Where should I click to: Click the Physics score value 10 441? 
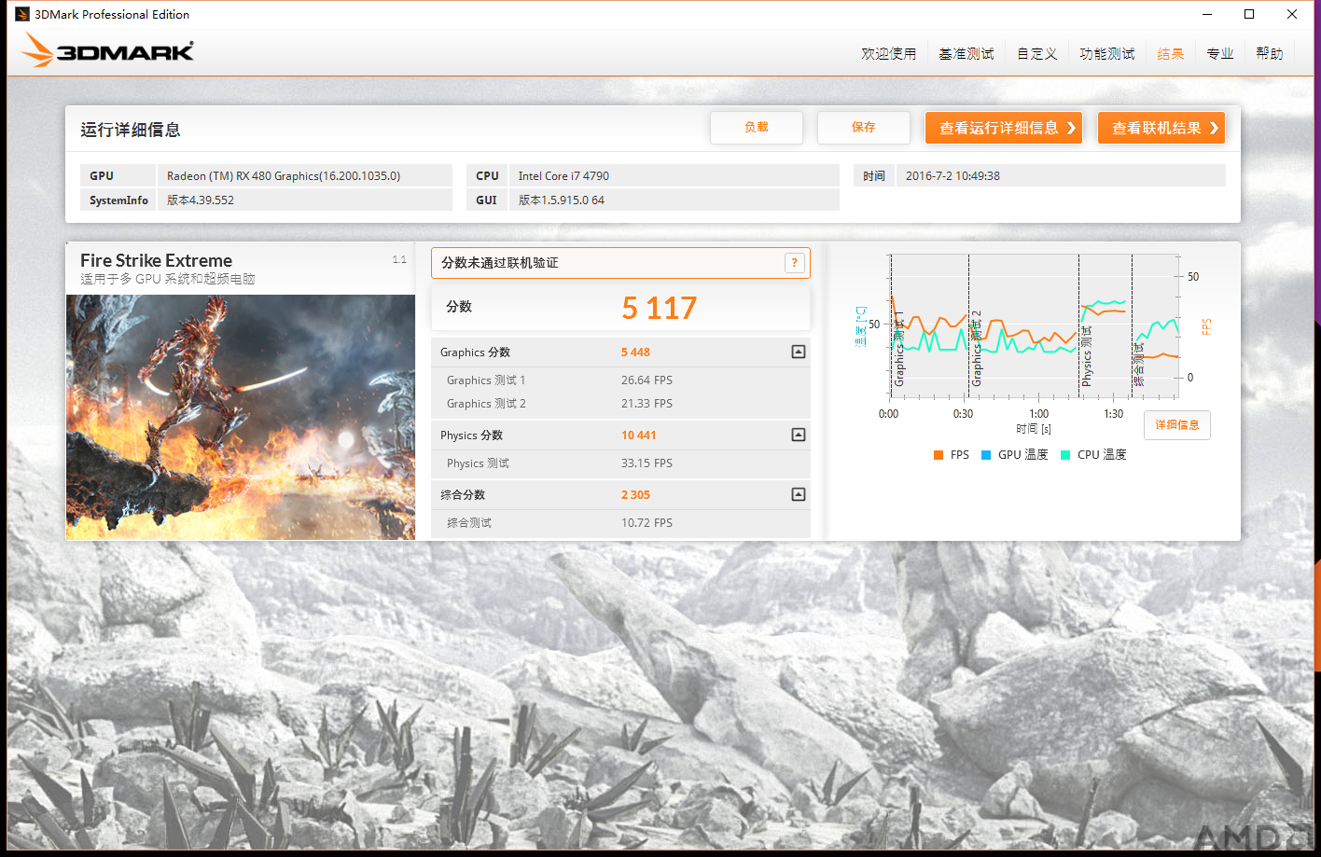point(638,435)
